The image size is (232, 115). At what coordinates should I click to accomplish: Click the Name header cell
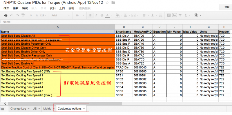coord(57,32)
